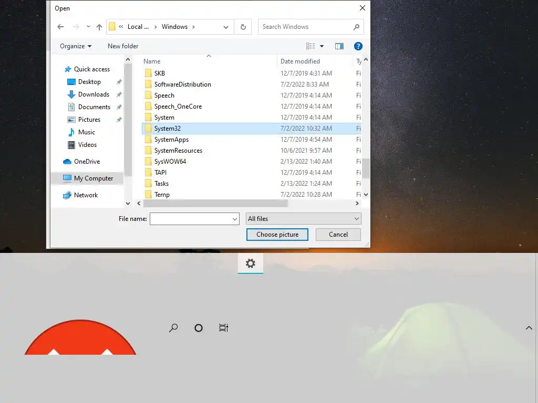This screenshot has height=403, width=538.
Task: Go up one folder level
Action: pyautogui.click(x=99, y=27)
